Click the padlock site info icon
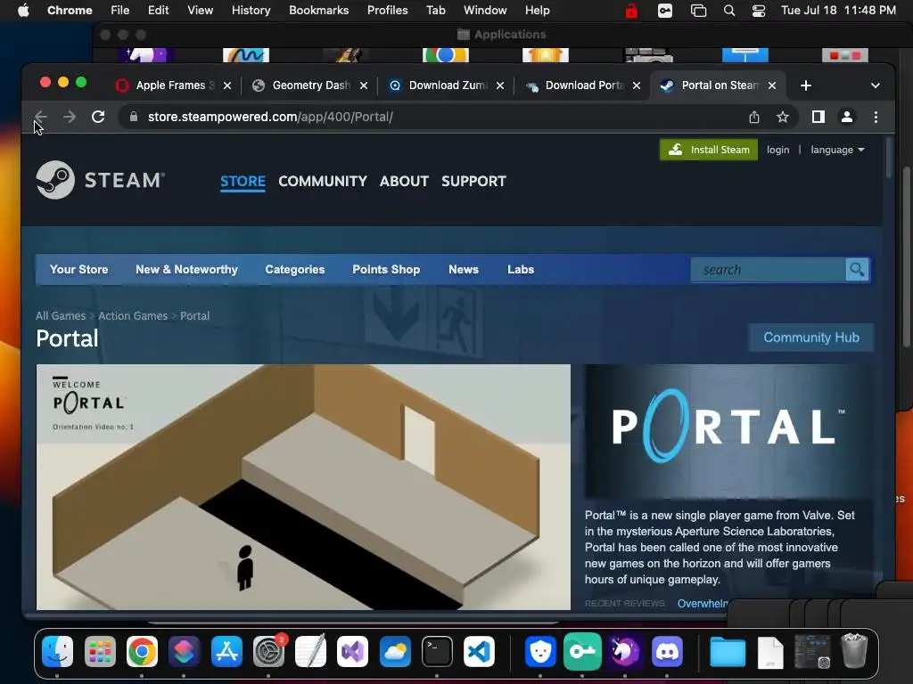 tap(134, 117)
